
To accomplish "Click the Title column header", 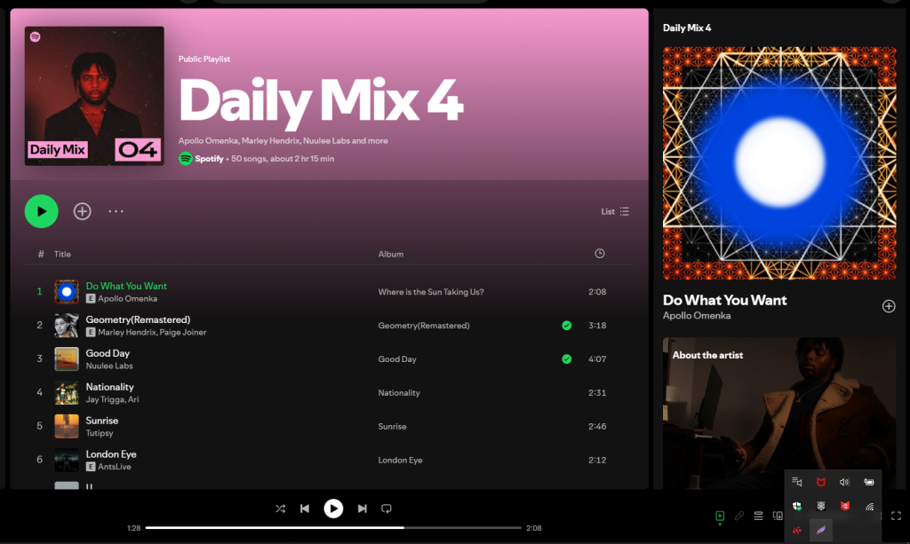I will (62, 254).
